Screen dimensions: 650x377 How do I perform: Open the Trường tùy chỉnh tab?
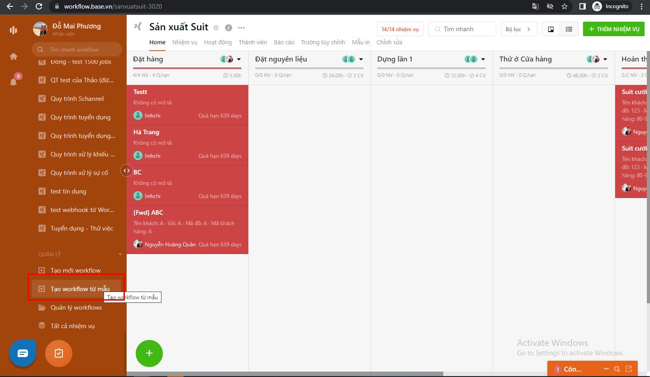pyautogui.click(x=323, y=42)
